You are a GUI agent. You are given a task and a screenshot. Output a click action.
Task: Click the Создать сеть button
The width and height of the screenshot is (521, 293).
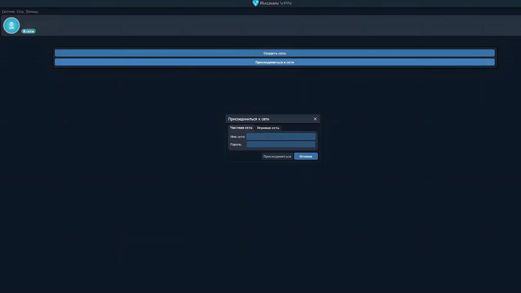tap(274, 53)
